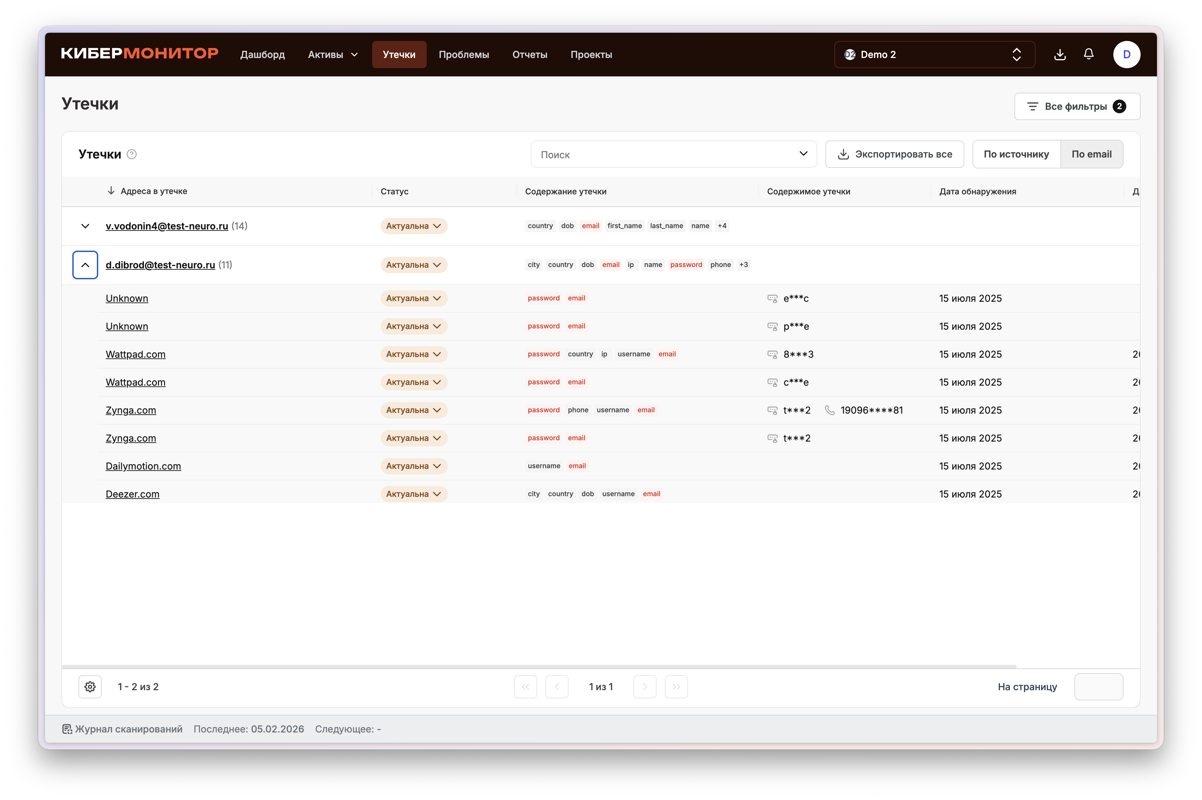1202x800 pixels.
Task: Click the help icon beside Утечки heading
Action: [132, 154]
